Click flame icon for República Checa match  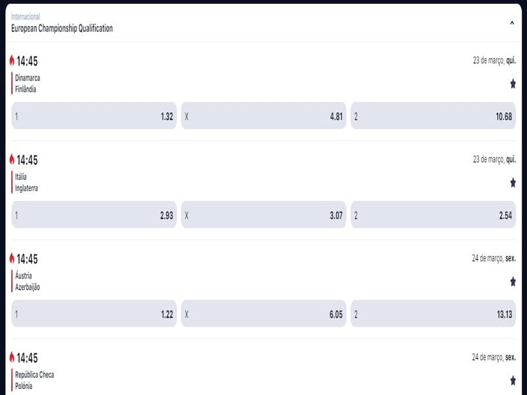12,357
